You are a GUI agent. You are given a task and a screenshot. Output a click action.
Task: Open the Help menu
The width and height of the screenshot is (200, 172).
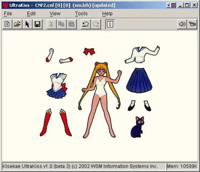click(x=107, y=14)
